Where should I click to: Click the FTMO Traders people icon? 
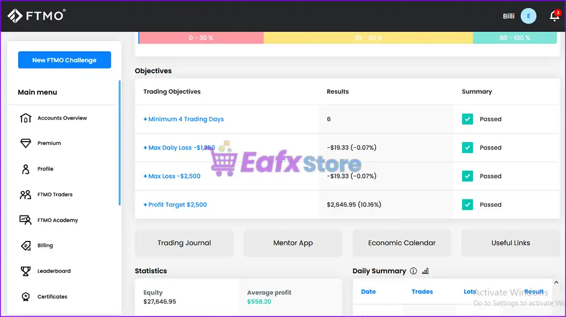(x=25, y=195)
